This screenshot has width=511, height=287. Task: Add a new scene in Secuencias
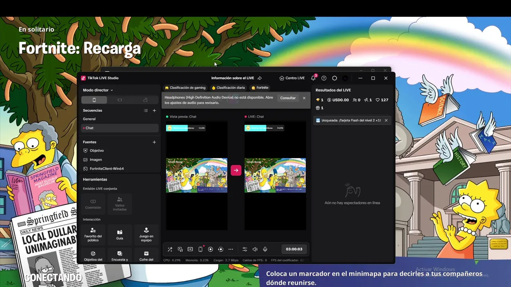coord(154,110)
